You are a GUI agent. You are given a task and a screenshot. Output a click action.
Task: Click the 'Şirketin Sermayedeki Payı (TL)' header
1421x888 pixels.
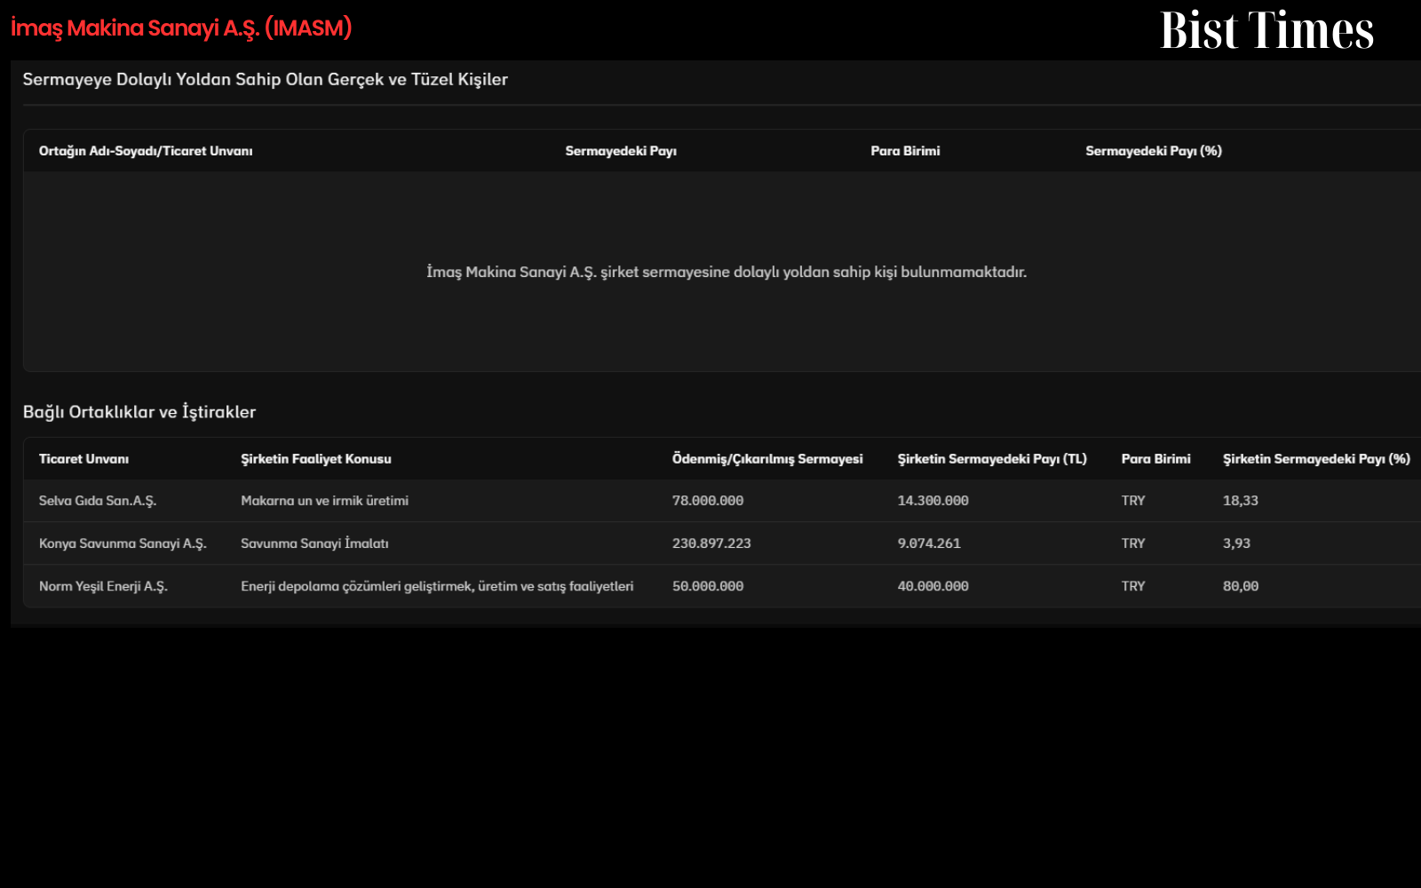[x=992, y=459]
